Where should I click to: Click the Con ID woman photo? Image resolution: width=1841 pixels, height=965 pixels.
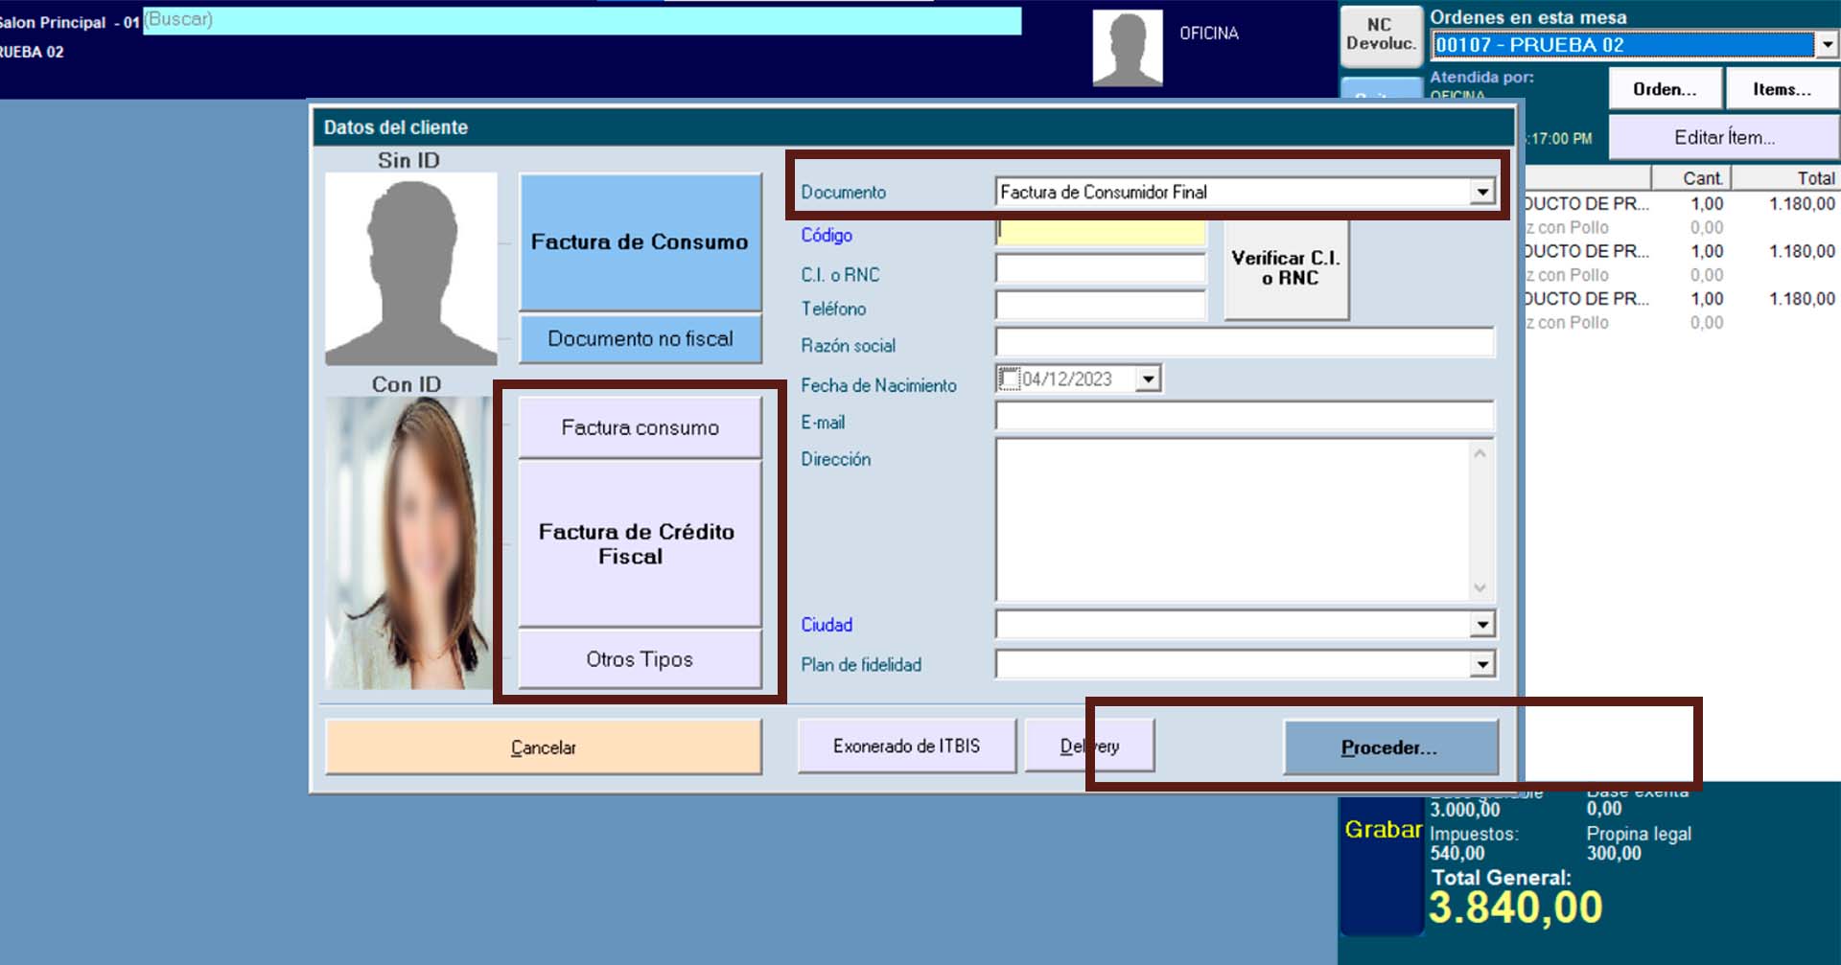tap(408, 542)
